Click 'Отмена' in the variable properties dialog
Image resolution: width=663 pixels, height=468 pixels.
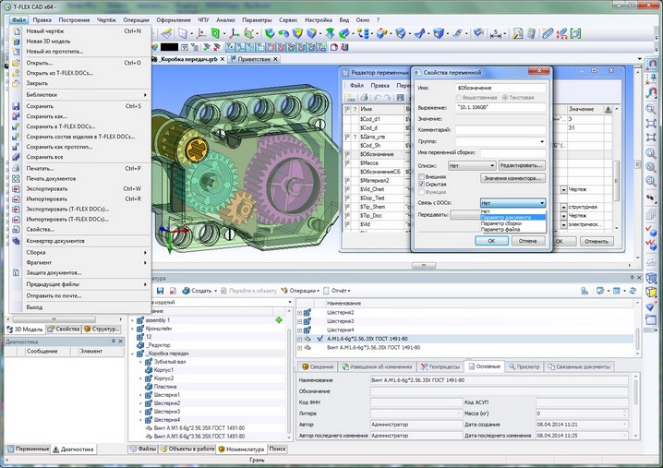527,241
